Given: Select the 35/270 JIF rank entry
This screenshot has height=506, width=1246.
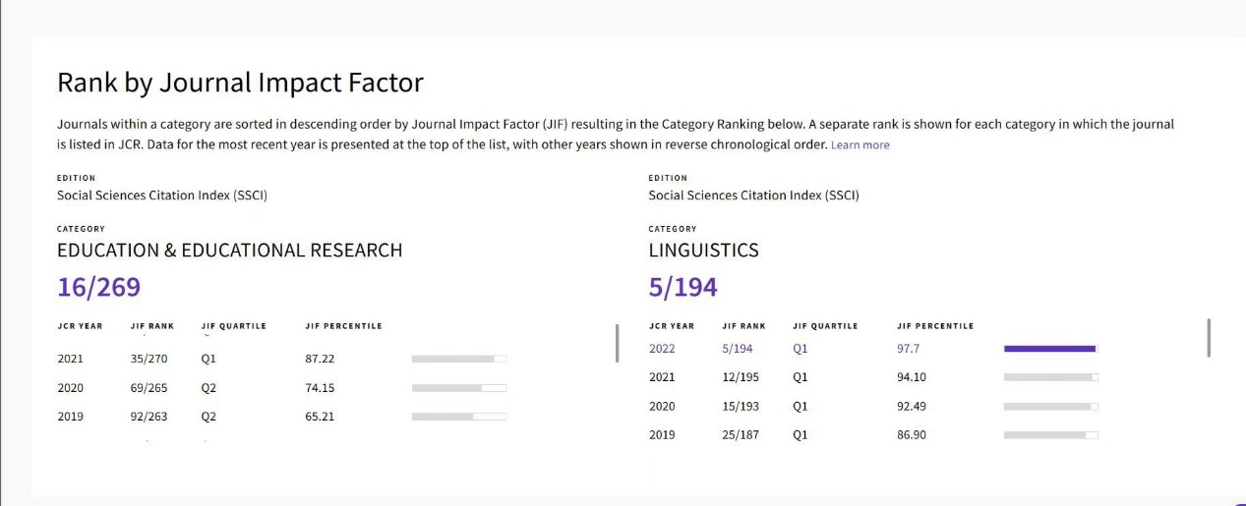Looking at the screenshot, I should pos(148,359).
